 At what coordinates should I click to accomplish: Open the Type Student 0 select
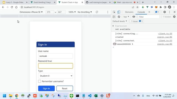(x=55, y=76)
